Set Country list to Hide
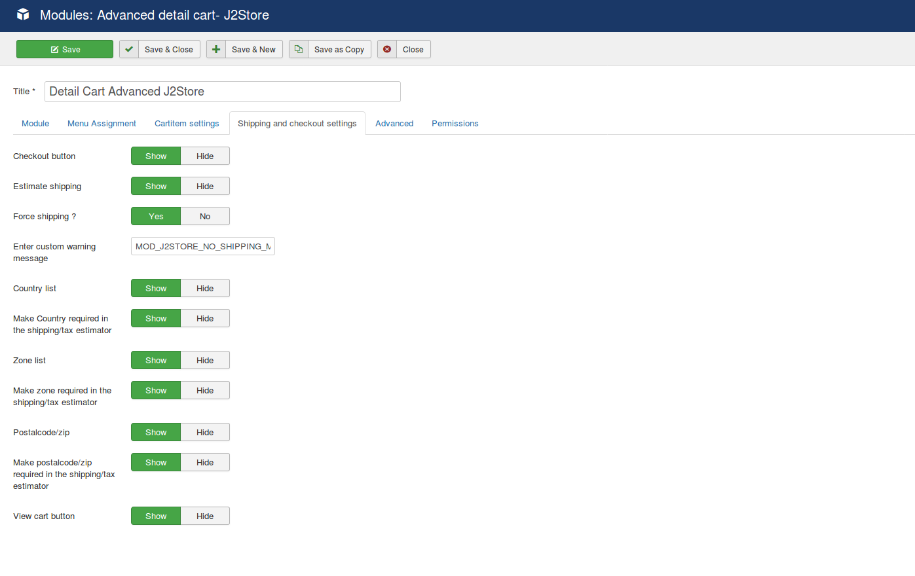This screenshot has height=576, width=915. coord(205,288)
